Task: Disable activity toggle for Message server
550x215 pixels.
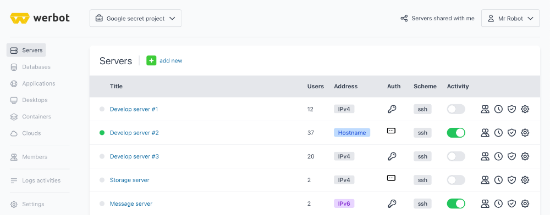Action: coord(456,203)
